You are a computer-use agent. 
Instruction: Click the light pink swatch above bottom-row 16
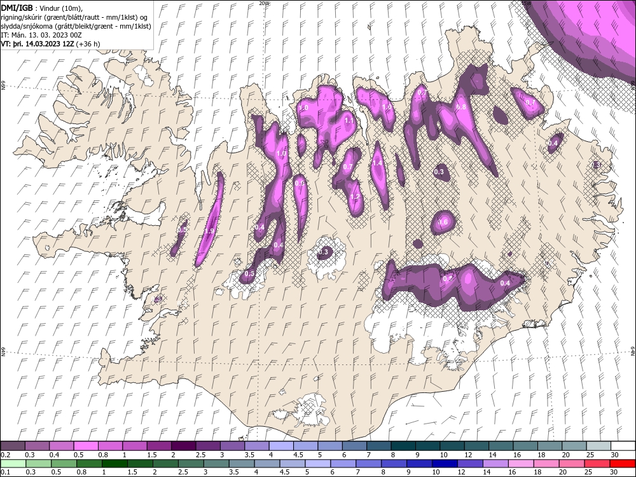[x=522, y=463]
